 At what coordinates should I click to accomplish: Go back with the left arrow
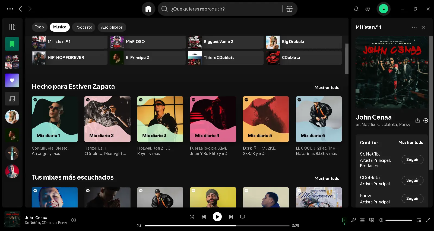click(x=20, y=9)
